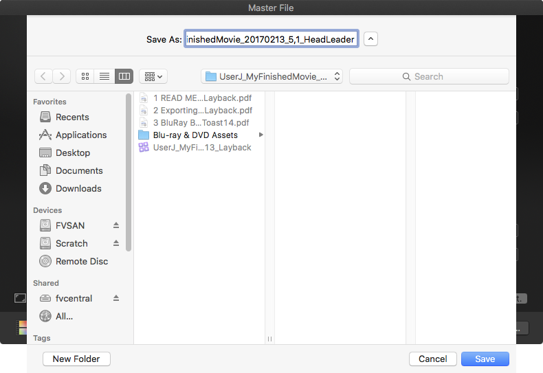Click the Desktop icon

pos(45,152)
